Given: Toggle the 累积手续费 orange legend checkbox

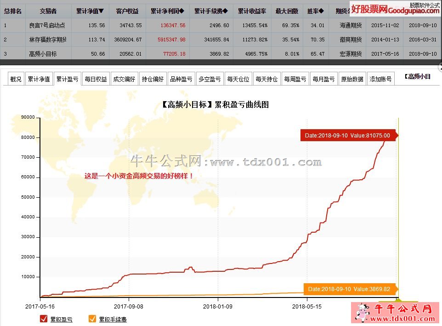Looking at the screenshot, I should [x=92, y=319].
